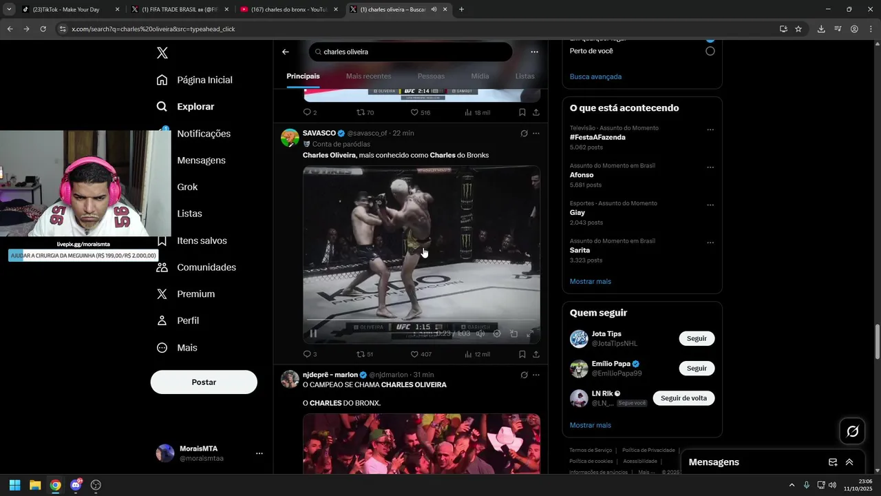Click the X logo in the sidebar

pyautogui.click(x=162, y=53)
